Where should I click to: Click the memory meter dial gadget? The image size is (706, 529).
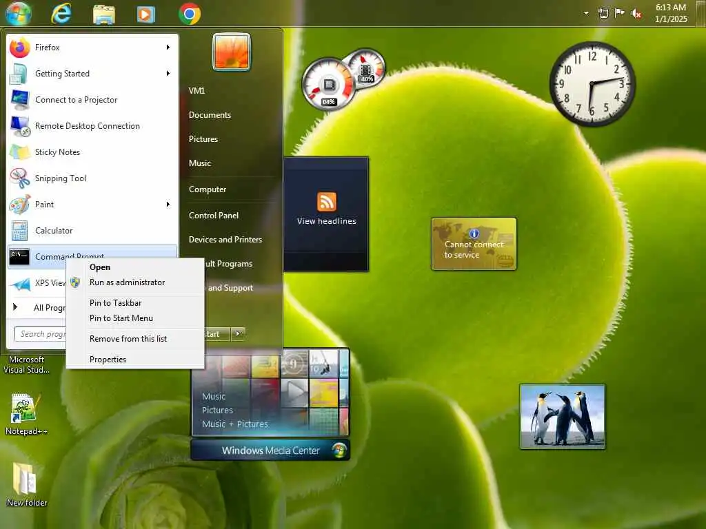pos(366,69)
